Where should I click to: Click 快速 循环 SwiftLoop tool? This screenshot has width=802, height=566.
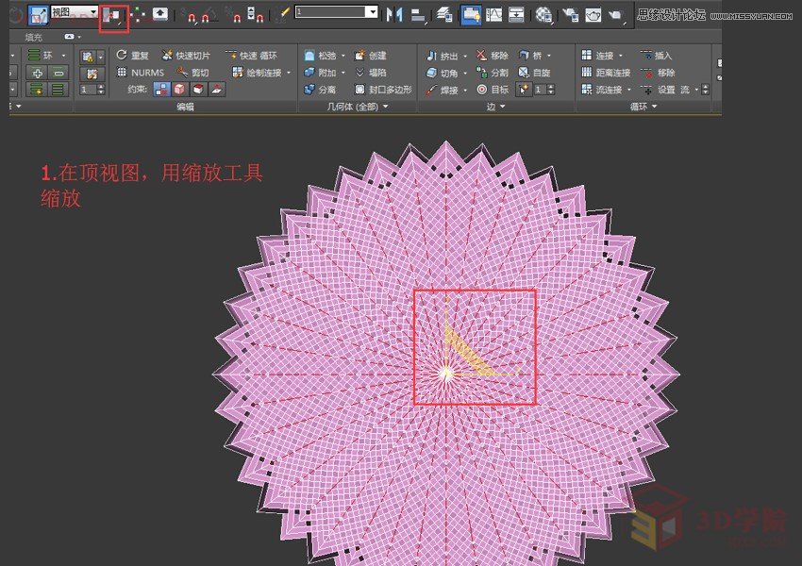coord(252,56)
